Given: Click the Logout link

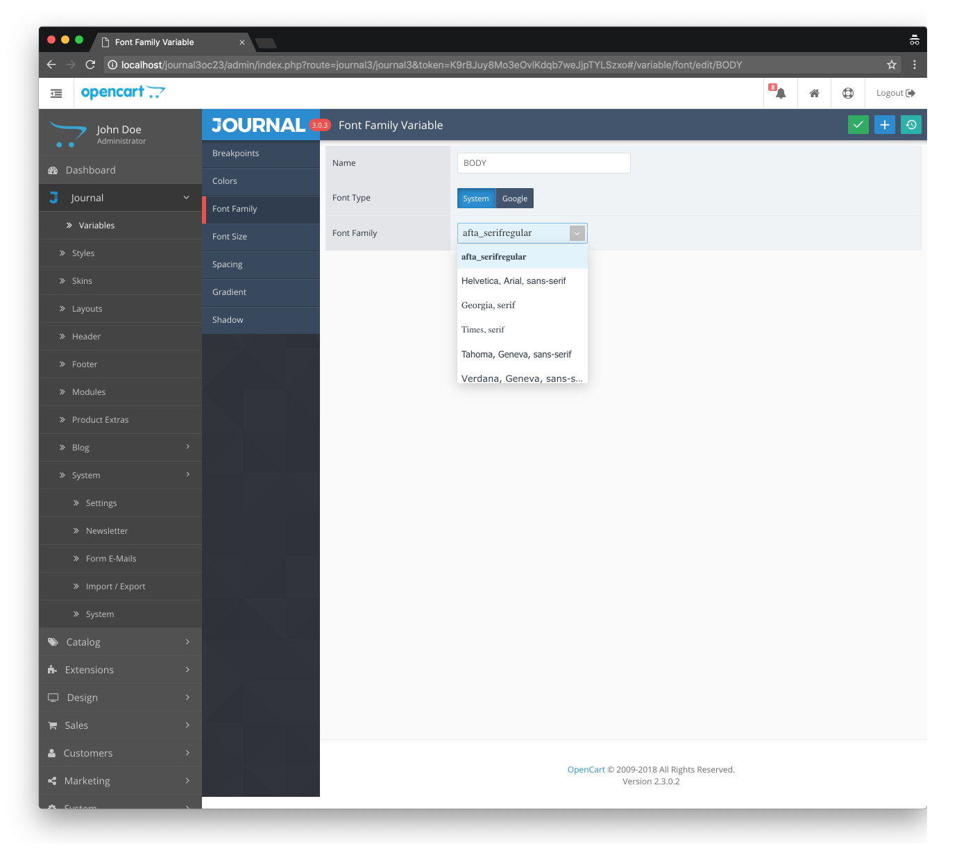Looking at the screenshot, I should [x=895, y=93].
